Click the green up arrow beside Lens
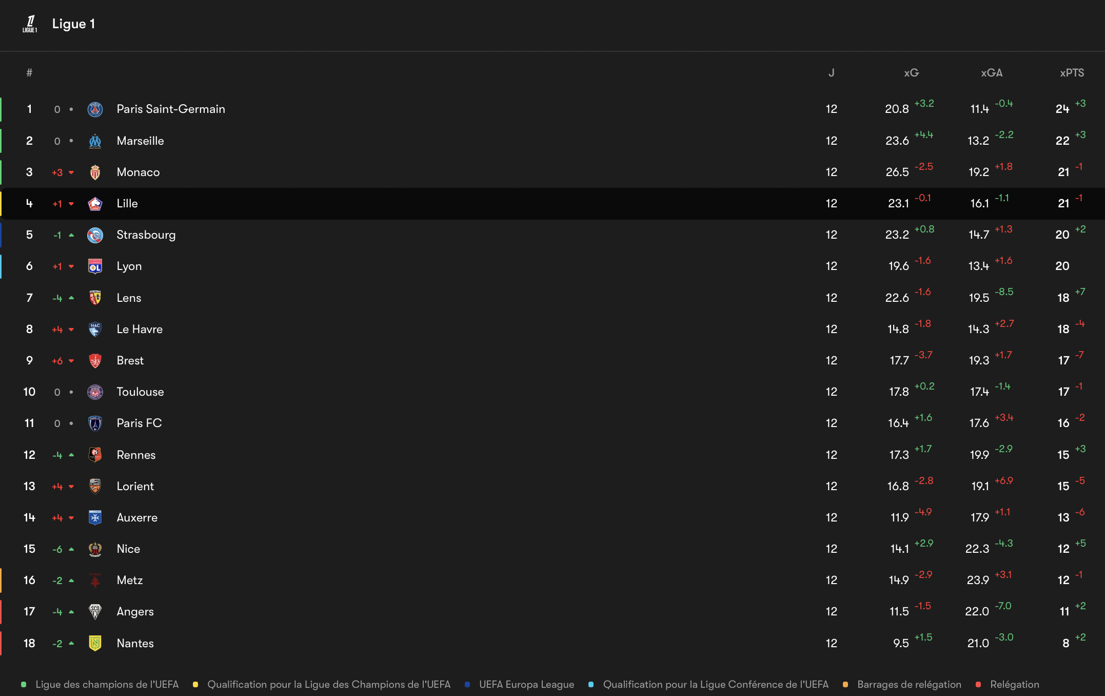1105x696 pixels. click(x=71, y=298)
